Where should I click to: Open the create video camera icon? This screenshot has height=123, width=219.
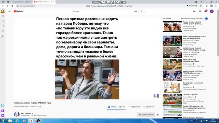[x=194, y=11]
